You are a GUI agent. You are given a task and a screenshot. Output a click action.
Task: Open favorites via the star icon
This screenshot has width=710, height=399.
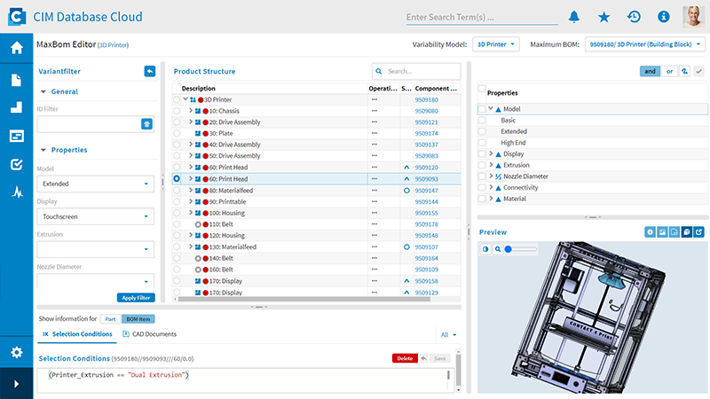[x=604, y=17]
